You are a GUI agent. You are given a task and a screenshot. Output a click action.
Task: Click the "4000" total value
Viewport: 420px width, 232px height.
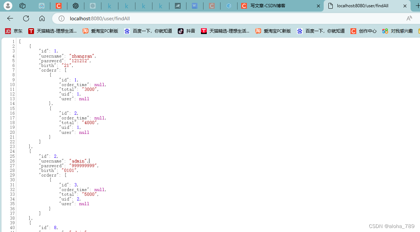tap(89, 123)
